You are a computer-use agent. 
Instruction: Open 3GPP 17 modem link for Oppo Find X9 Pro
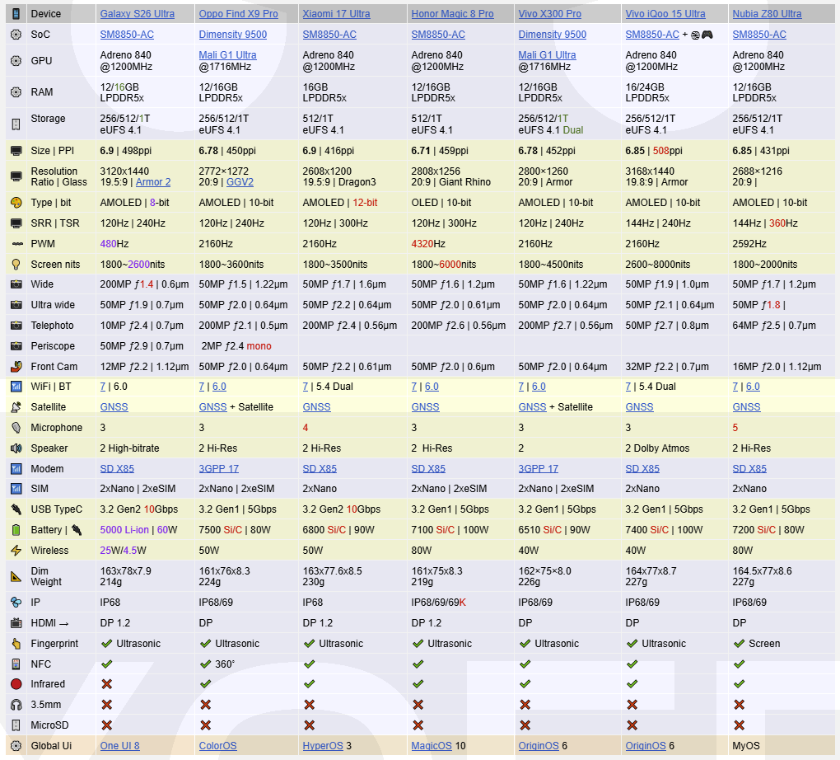218,469
